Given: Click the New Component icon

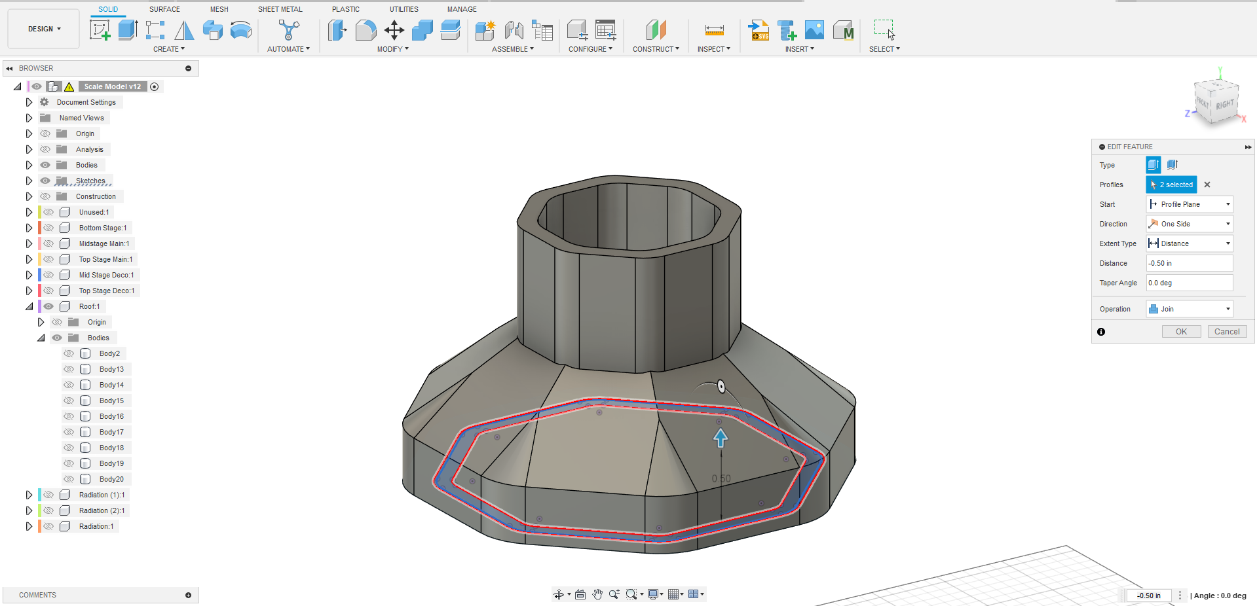Looking at the screenshot, I should pos(485,29).
